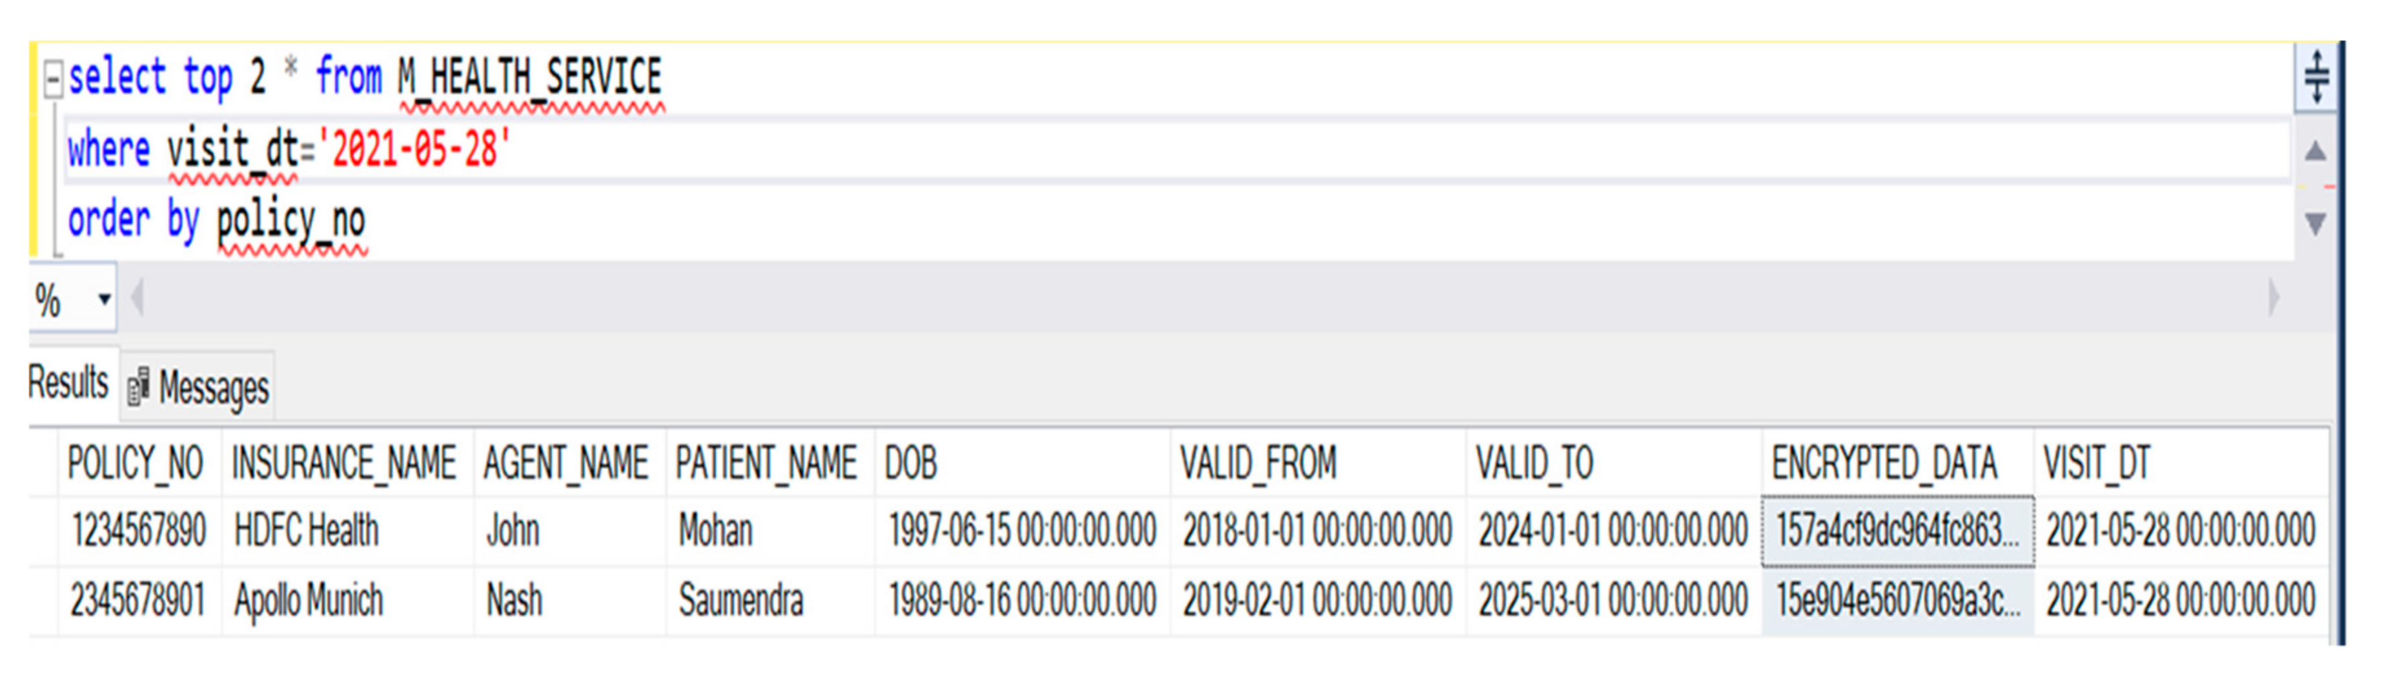Image resolution: width=2382 pixels, height=675 pixels.
Task: Click the HDFC Health cell
Action: pyautogui.click(x=347, y=531)
